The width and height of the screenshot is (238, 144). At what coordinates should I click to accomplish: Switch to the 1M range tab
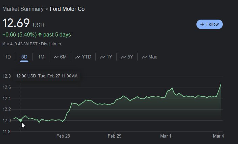coord(41,57)
